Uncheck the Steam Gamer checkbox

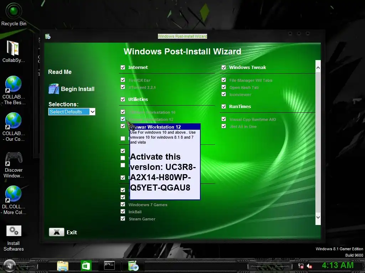(x=123, y=219)
